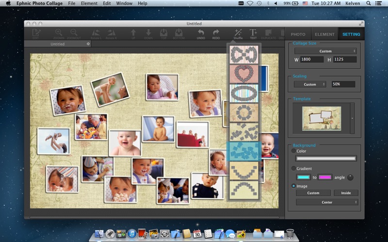Choose the smile curve shuffle layout
The height and width of the screenshot is (242, 388).
(244, 170)
